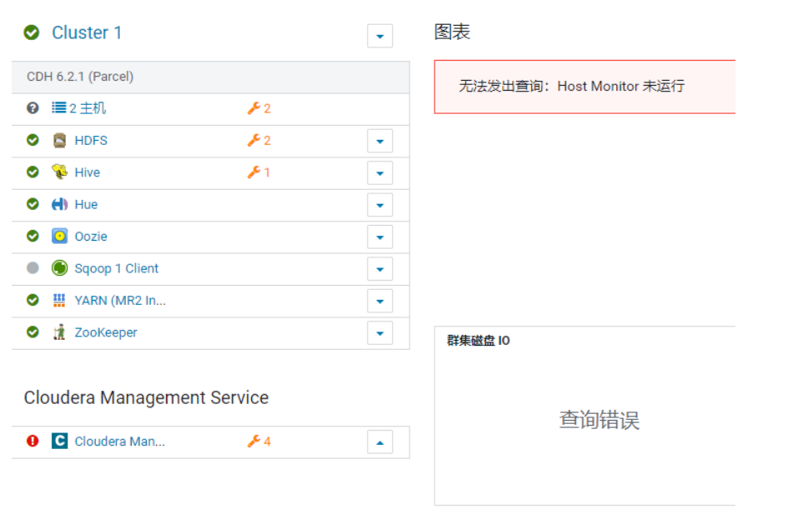
Task: Open the Cloudera Management configuration issues wrench (4)
Action: tap(258, 442)
